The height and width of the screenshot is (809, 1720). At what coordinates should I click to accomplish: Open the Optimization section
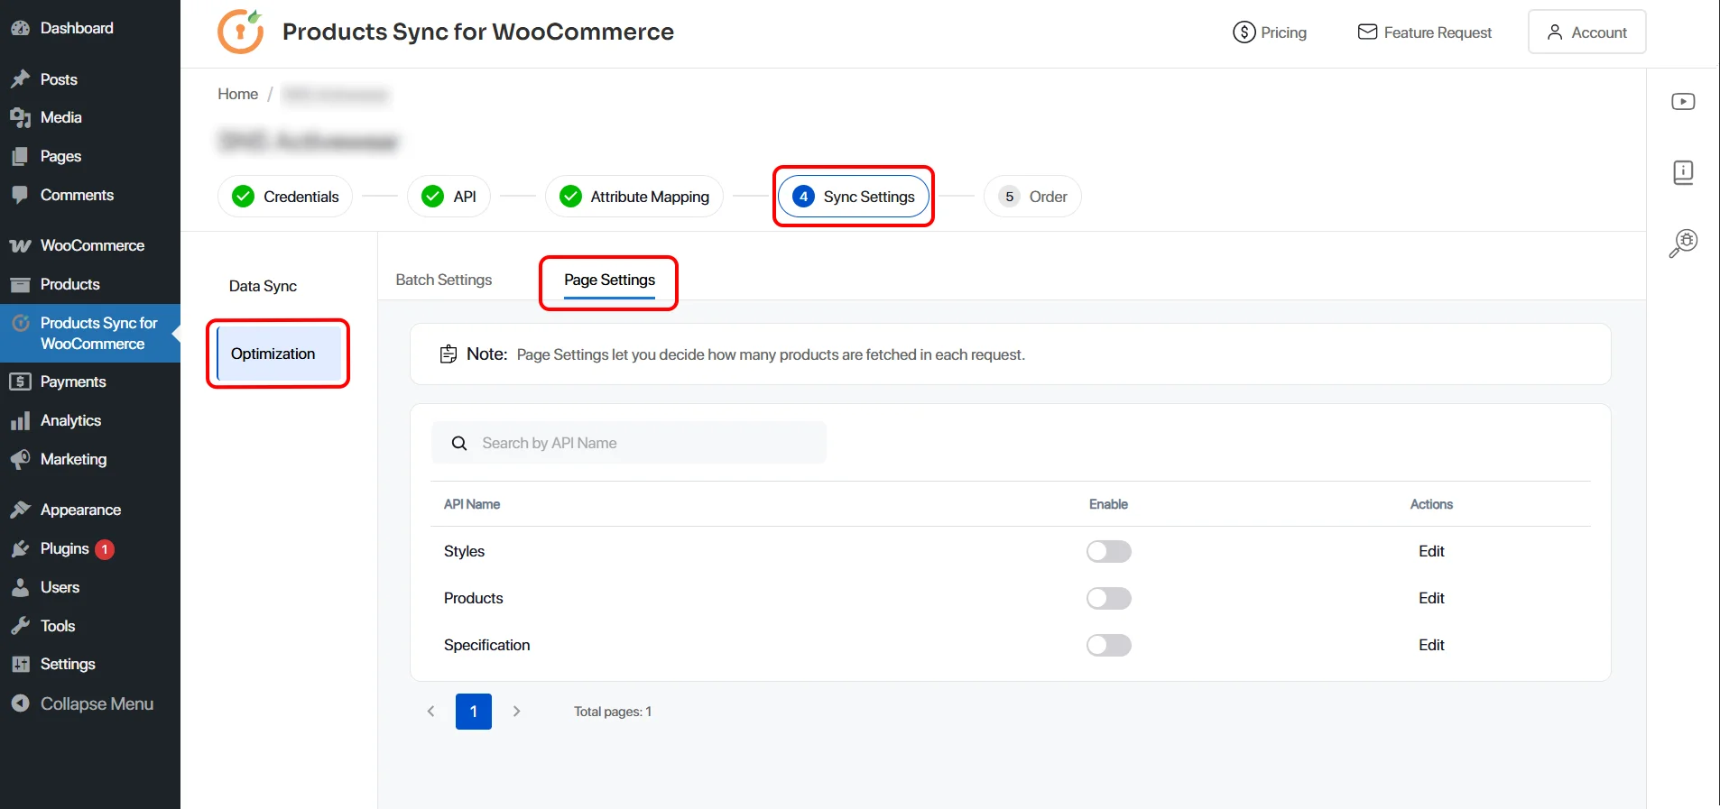click(x=279, y=354)
